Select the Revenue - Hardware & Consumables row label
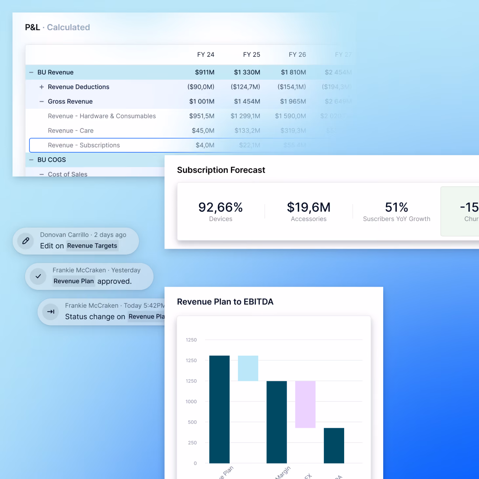Screen dimensions: 479x479 click(x=102, y=116)
